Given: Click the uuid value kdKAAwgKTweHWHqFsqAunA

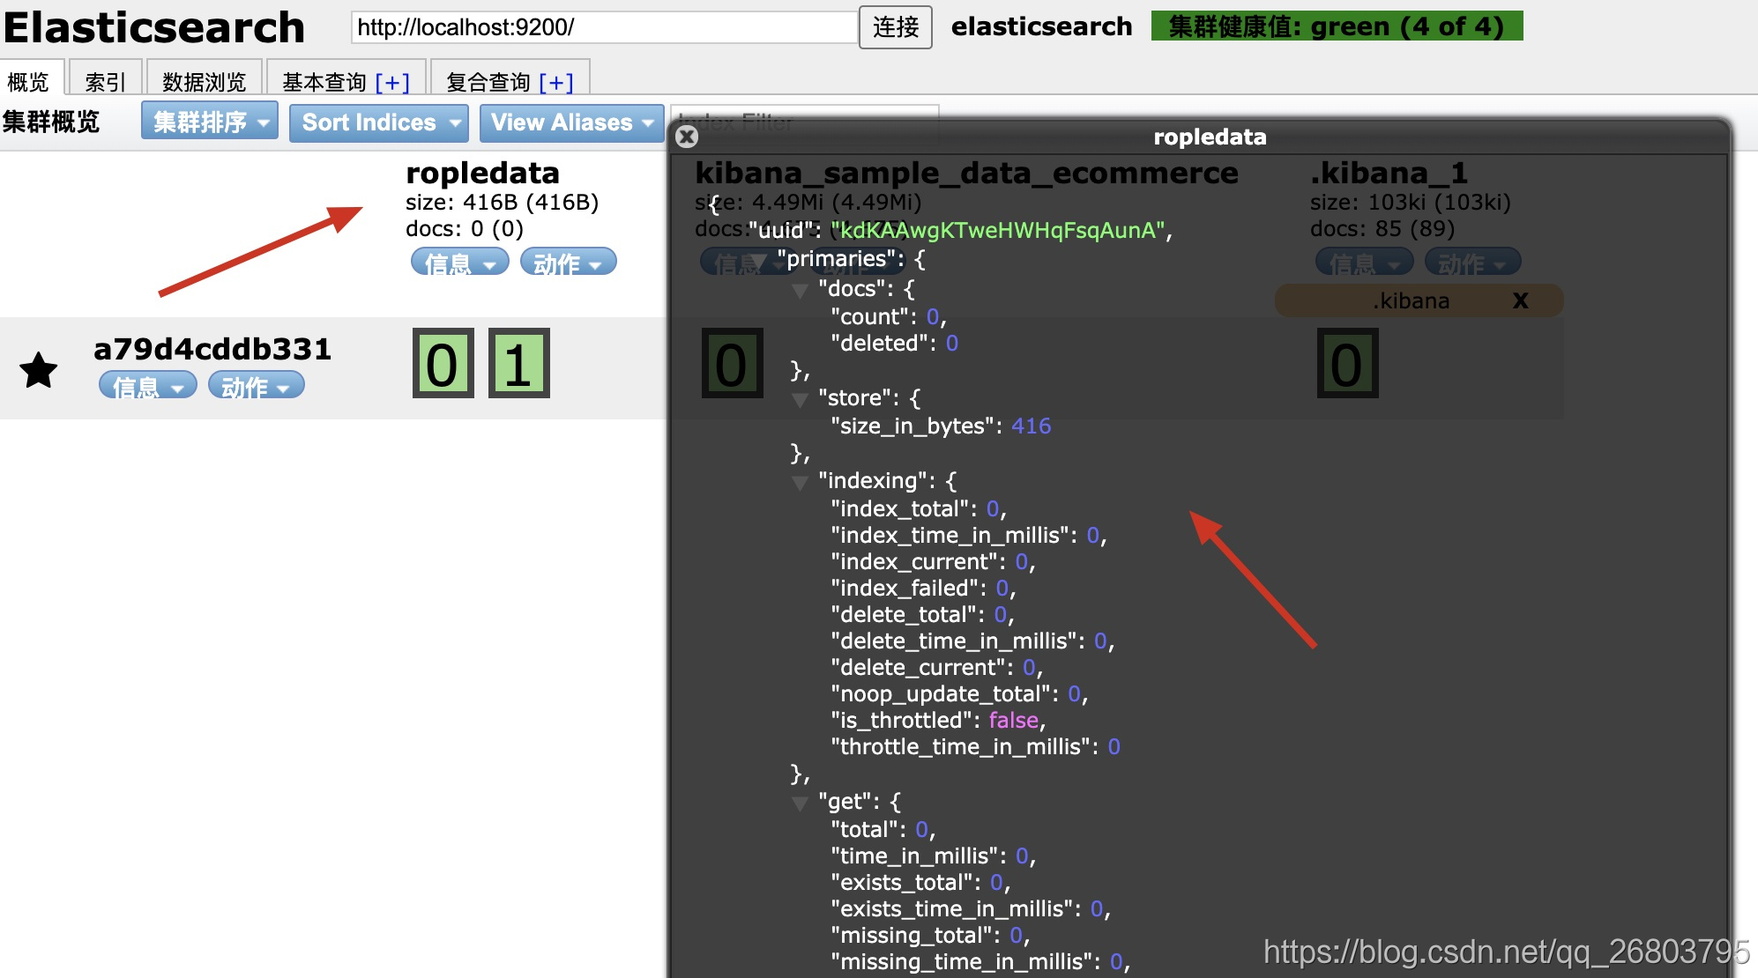Looking at the screenshot, I should pyautogui.click(x=999, y=230).
